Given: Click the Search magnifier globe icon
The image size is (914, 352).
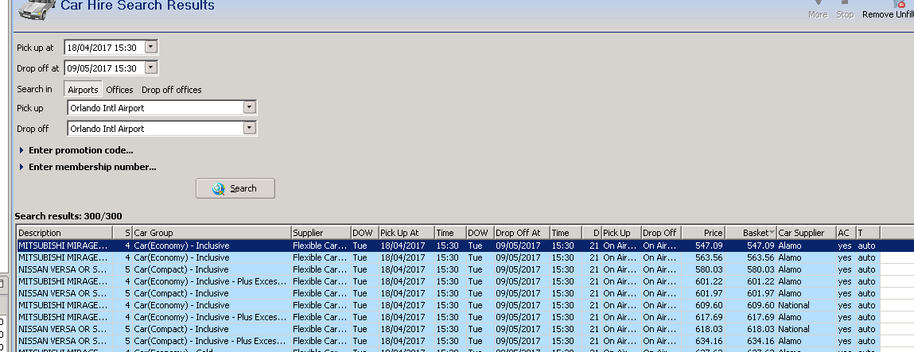Looking at the screenshot, I should pos(219,188).
